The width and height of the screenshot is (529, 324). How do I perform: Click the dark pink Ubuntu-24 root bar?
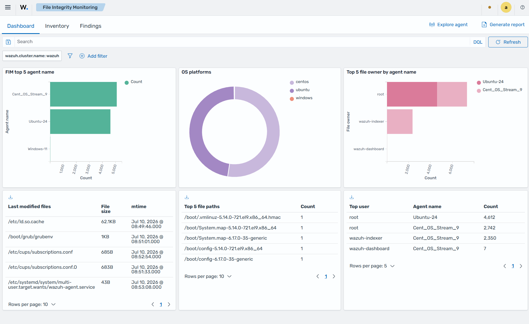[412, 94]
